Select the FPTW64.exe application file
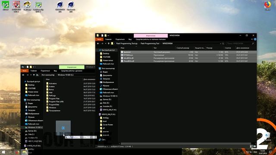 tap(188, 55)
